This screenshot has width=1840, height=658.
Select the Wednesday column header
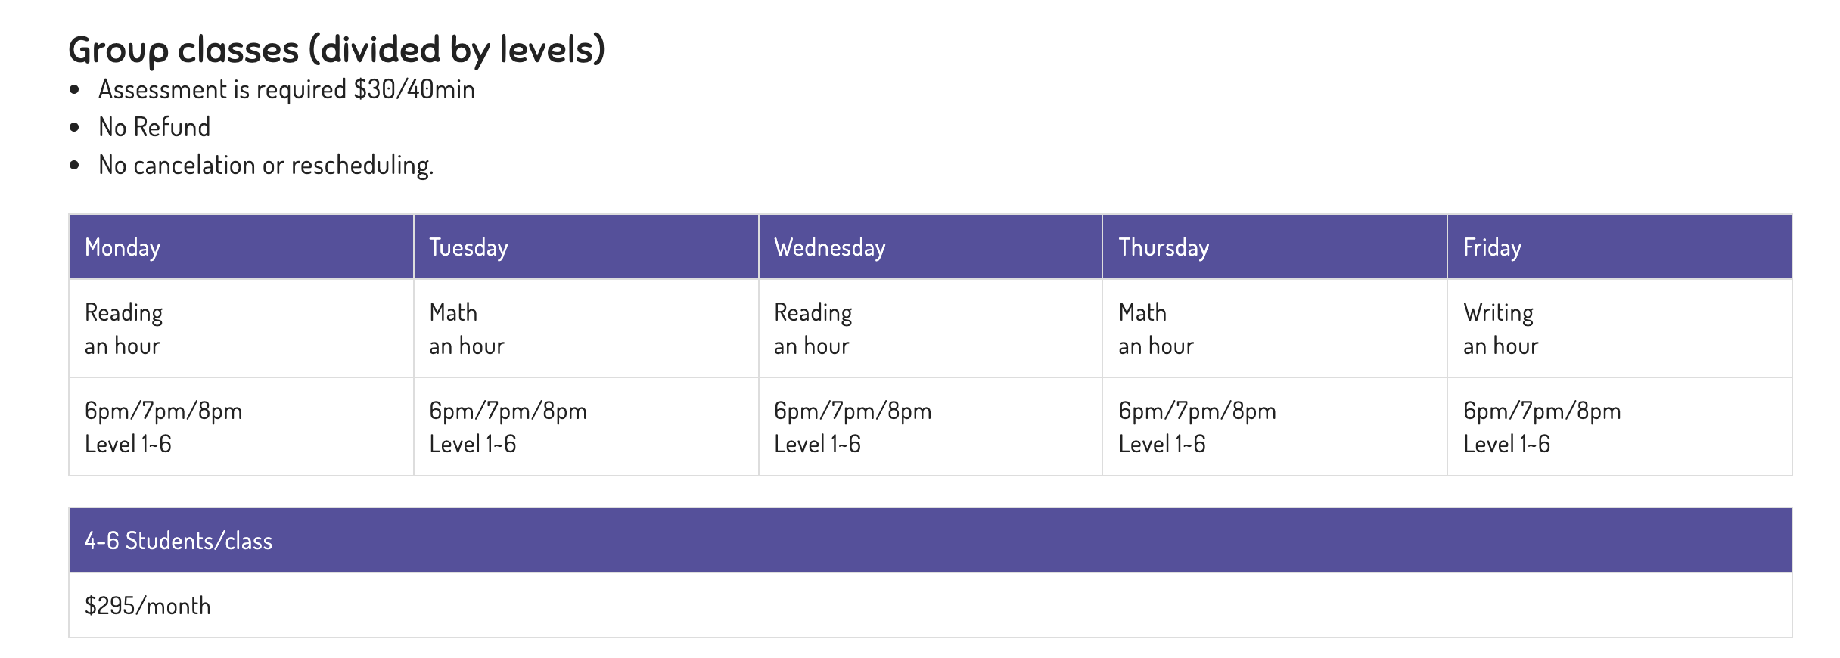[x=931, y=247]
